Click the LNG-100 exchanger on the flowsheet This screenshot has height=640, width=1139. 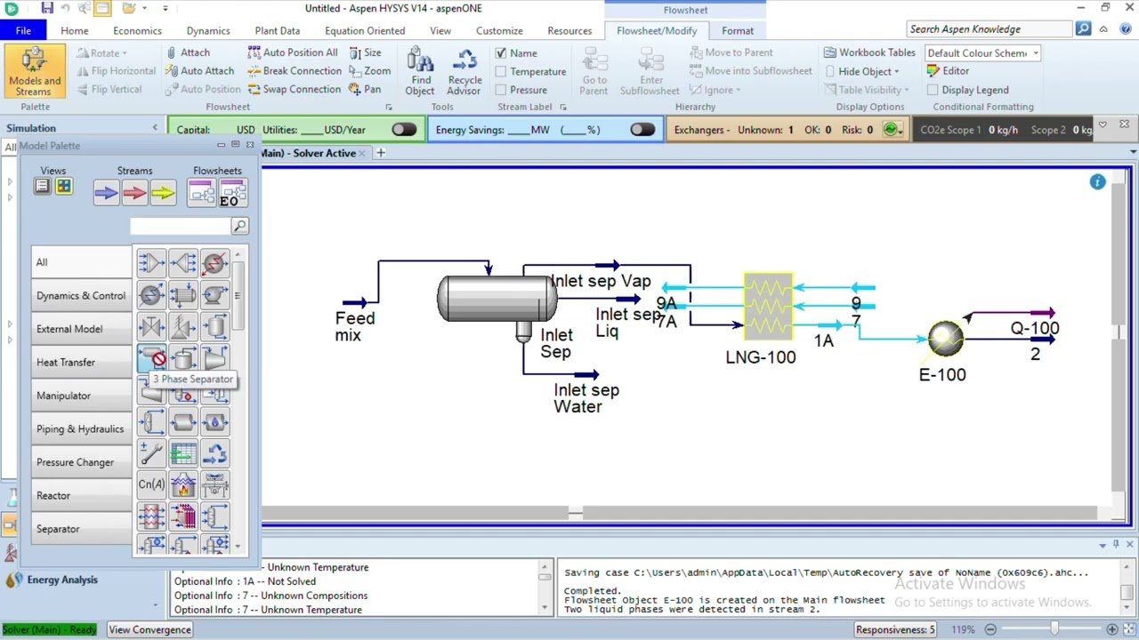[x=768, y=308]
